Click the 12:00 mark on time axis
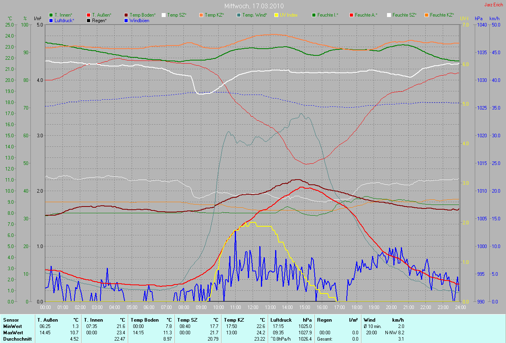 253,307
